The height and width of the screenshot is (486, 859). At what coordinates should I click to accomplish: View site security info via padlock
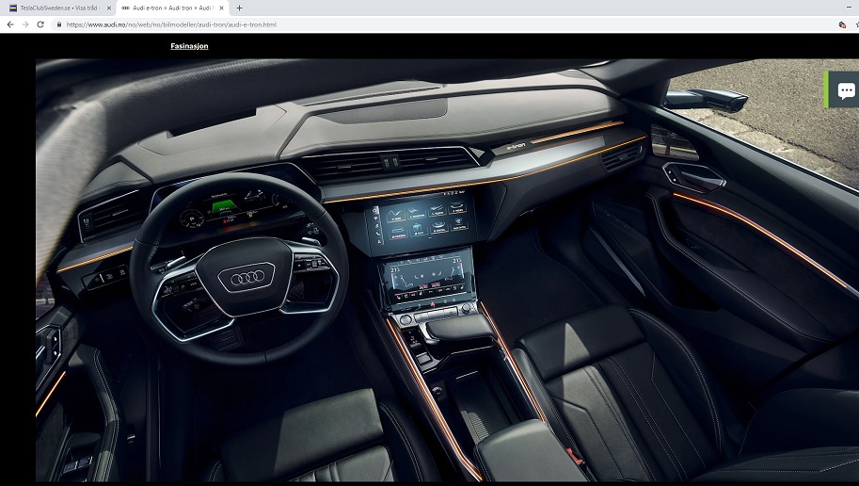(59, 24)
